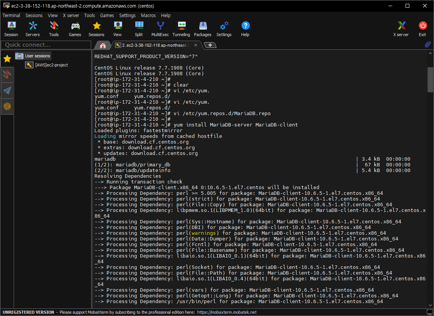This screenshot has width=434, height=316.
Task: Open the Sessions menu
Action: coord(34,16)
